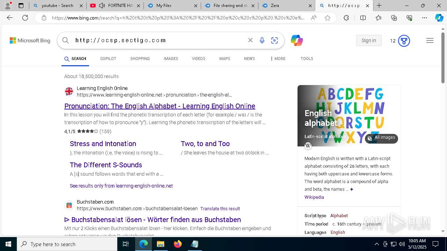The image size is (447, 251).
Task: Open The Different S-Sounds link
Action: (x=106, y=165)
